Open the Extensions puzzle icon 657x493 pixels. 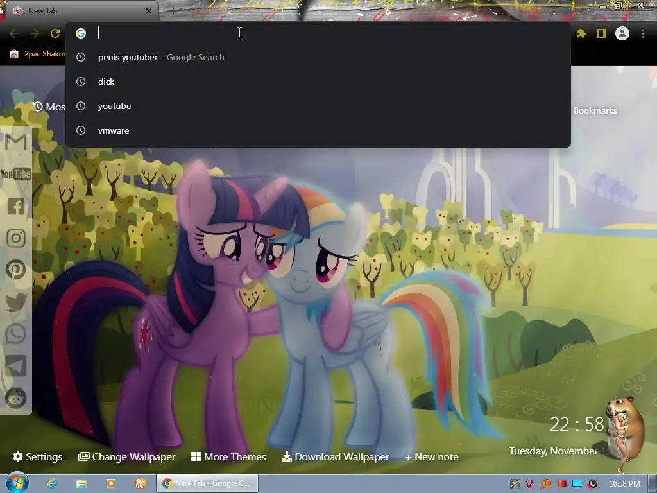point(581,33)
